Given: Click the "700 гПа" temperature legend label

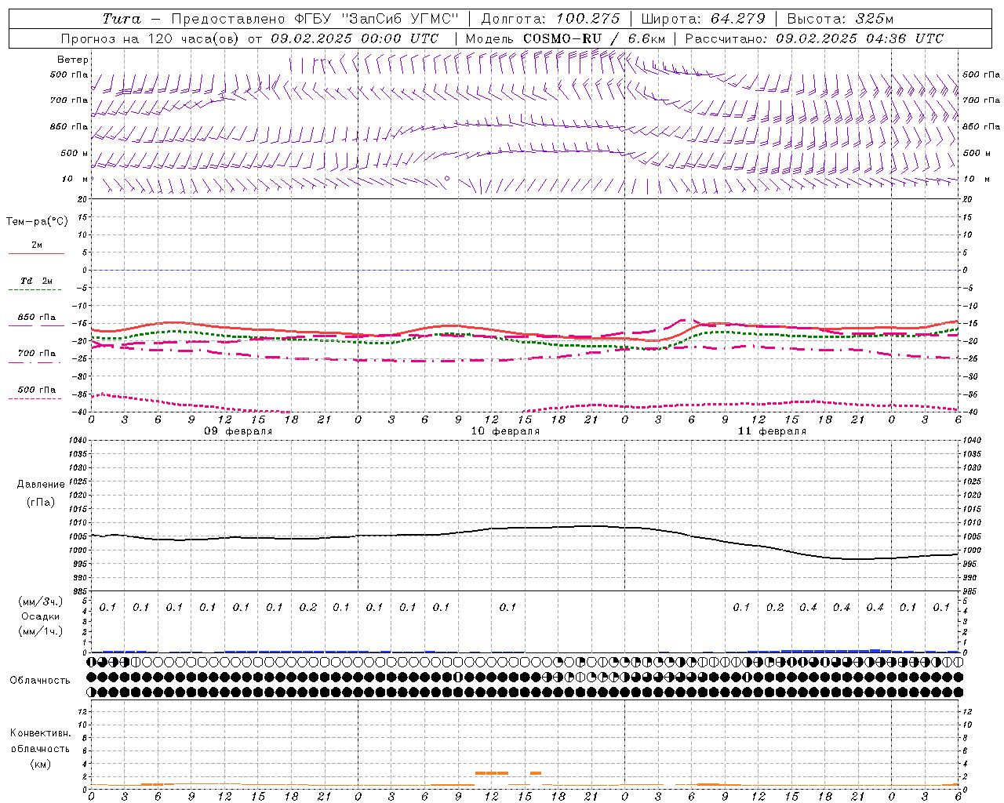Looking at the screenshot, I should 37,353.
